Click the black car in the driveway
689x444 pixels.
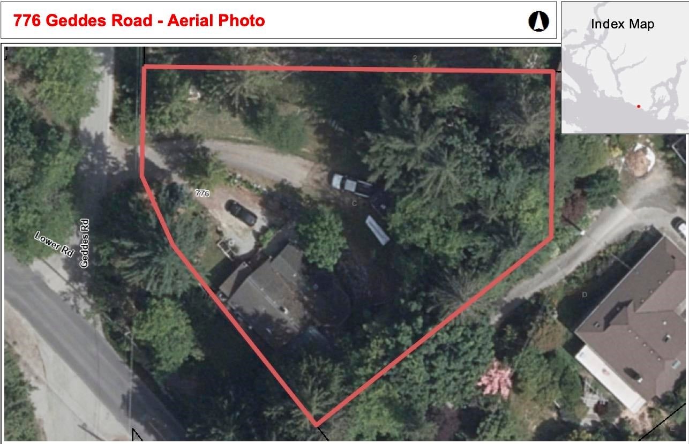[x=241, y=212]
